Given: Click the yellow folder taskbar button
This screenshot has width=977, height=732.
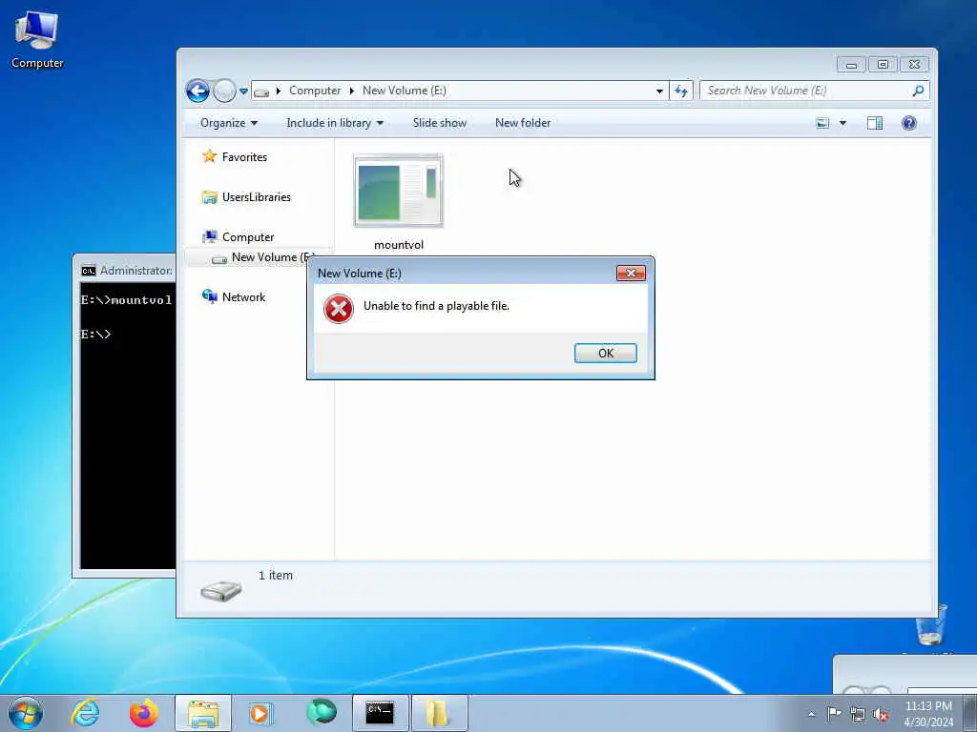Looking at the screenshot, I should (439, 713).
